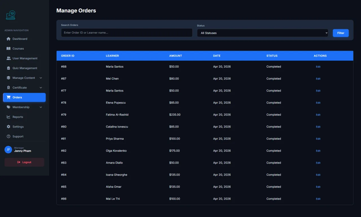Click the Orders shopping cart icon

(x=8, y=97)
